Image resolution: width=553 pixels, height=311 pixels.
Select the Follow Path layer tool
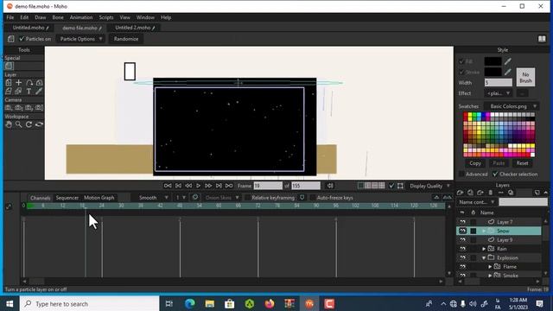point(29,83)
